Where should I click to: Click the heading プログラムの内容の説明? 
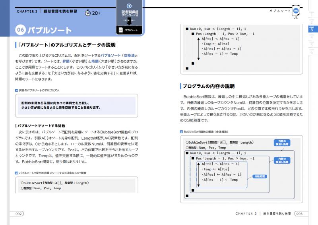click(209, 86)
